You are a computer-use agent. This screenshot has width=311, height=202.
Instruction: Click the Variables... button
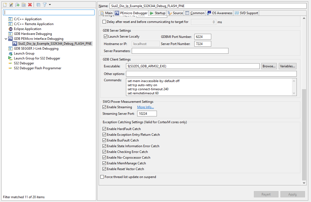(x=287, y=66)
